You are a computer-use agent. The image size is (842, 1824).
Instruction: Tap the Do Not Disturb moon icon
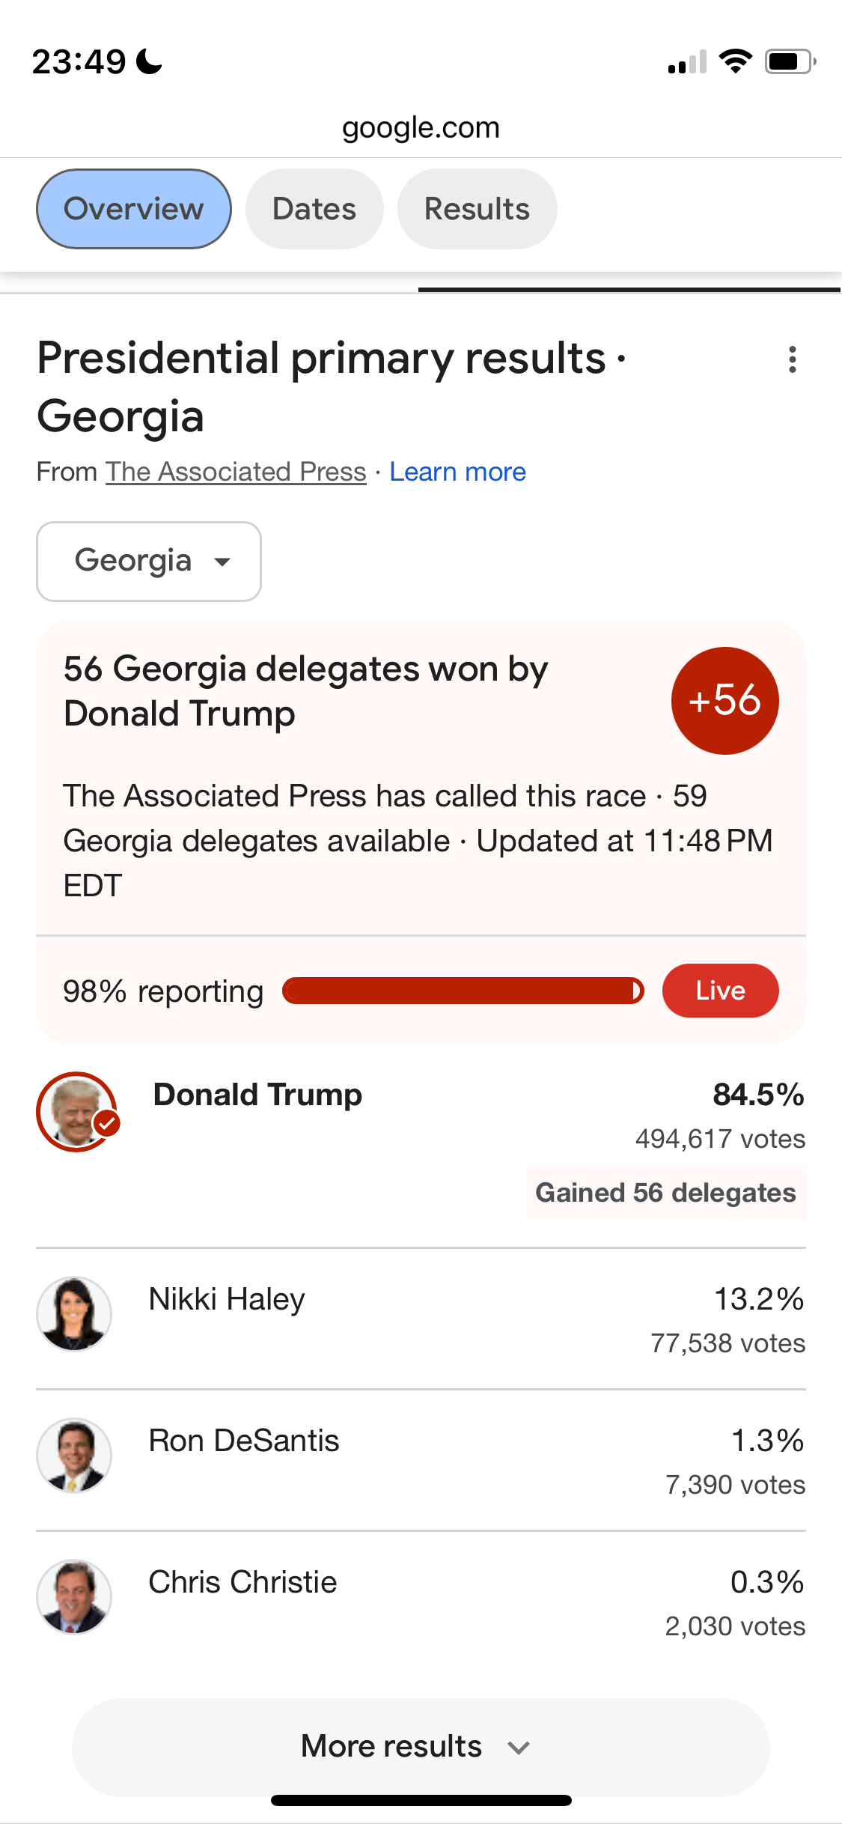150,61
